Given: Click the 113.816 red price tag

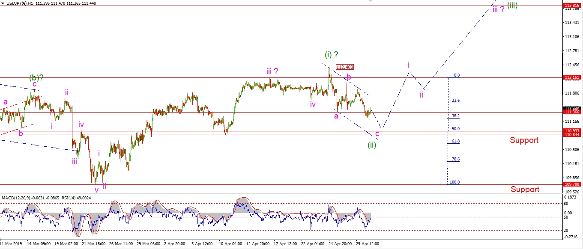Looking at the screenshot, I should pos(572,6).
